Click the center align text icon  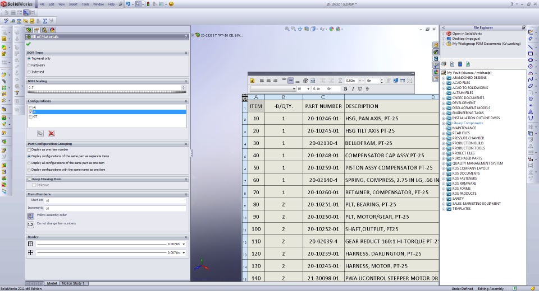point(268,81)
